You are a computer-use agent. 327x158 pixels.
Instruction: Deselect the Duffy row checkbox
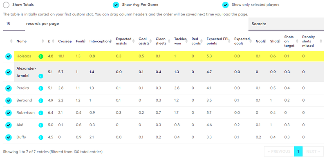tap(8, 137)
